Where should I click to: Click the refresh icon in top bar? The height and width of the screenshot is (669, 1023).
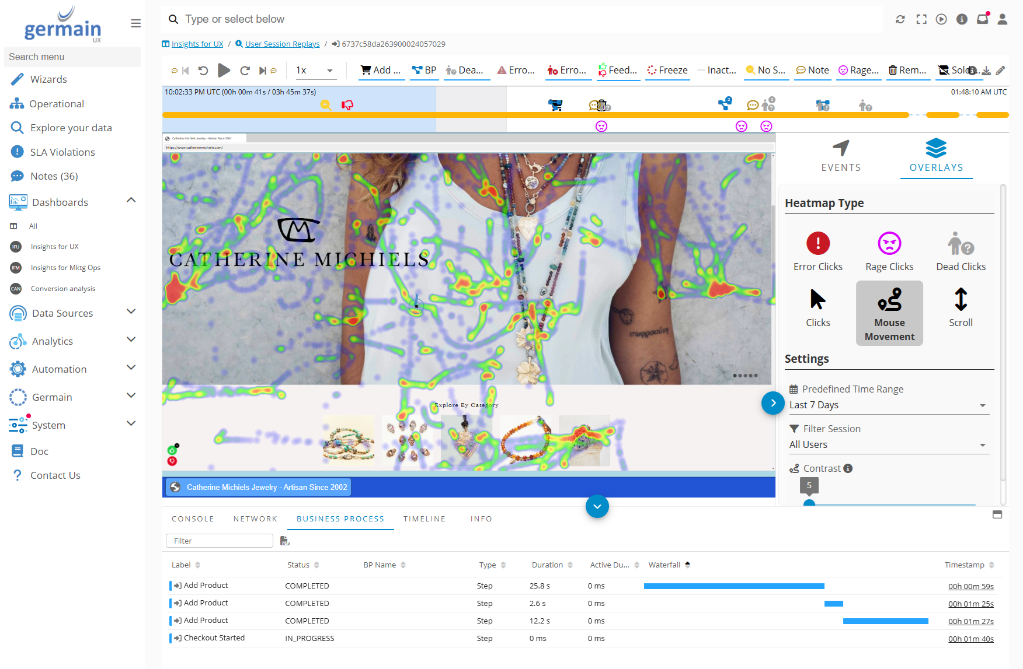coord(900,19)
